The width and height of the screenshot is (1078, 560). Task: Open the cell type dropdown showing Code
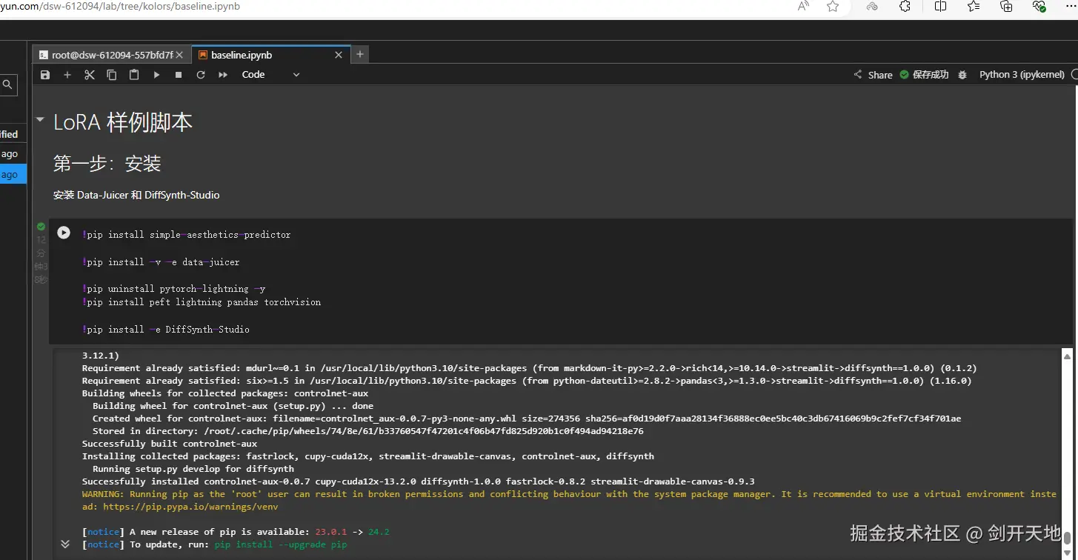[270, 75]
